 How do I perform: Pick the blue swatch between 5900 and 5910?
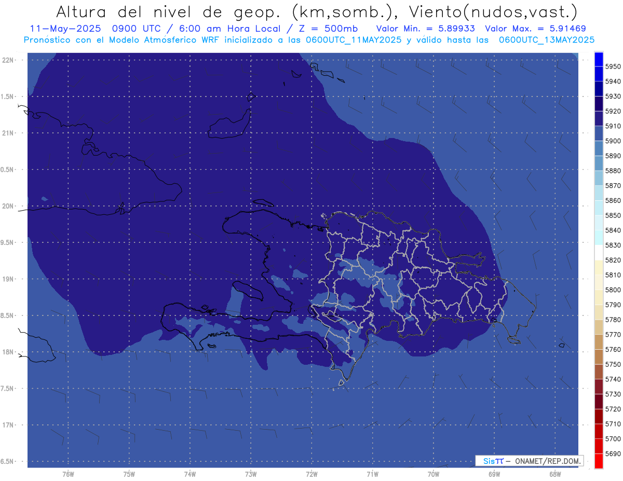[599, 134]
